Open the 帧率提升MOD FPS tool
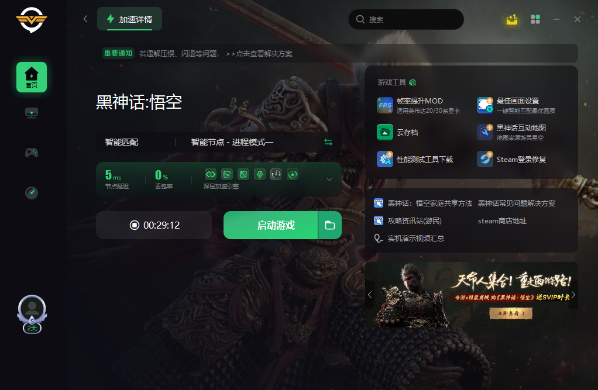The width and height of the screenshot is (598, 390). tap(418, 105)
